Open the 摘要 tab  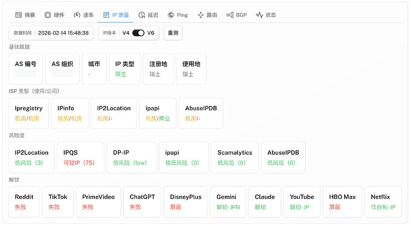pyautogui.click(x=25, y=15)
